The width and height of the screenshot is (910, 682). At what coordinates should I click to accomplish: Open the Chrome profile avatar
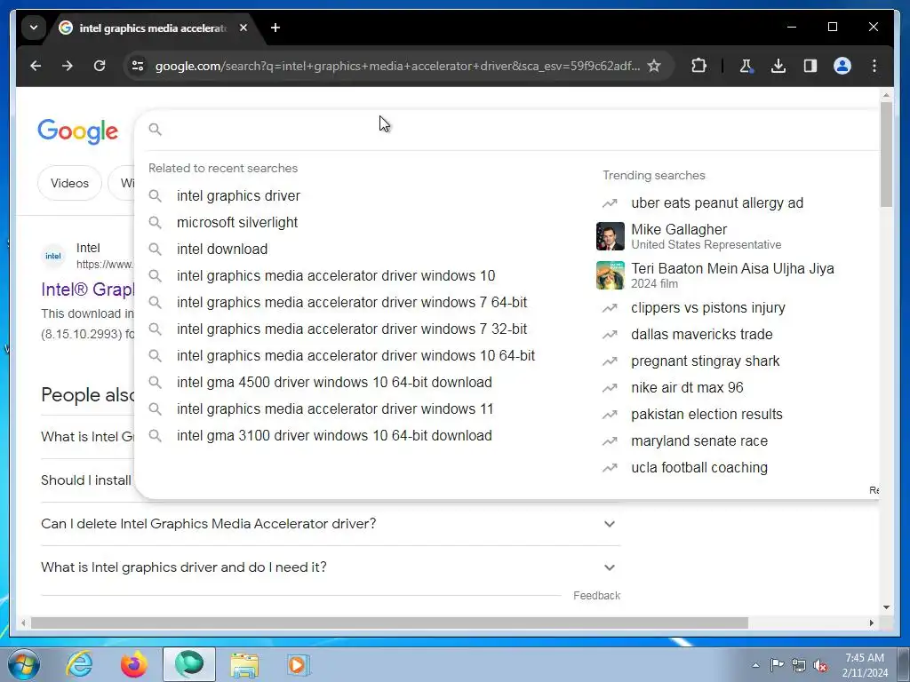coord(842,66)
